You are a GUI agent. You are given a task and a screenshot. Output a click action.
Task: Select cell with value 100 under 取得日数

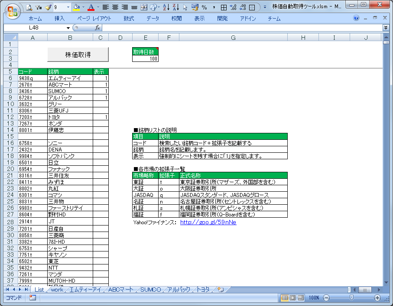[x=145, y=58]
